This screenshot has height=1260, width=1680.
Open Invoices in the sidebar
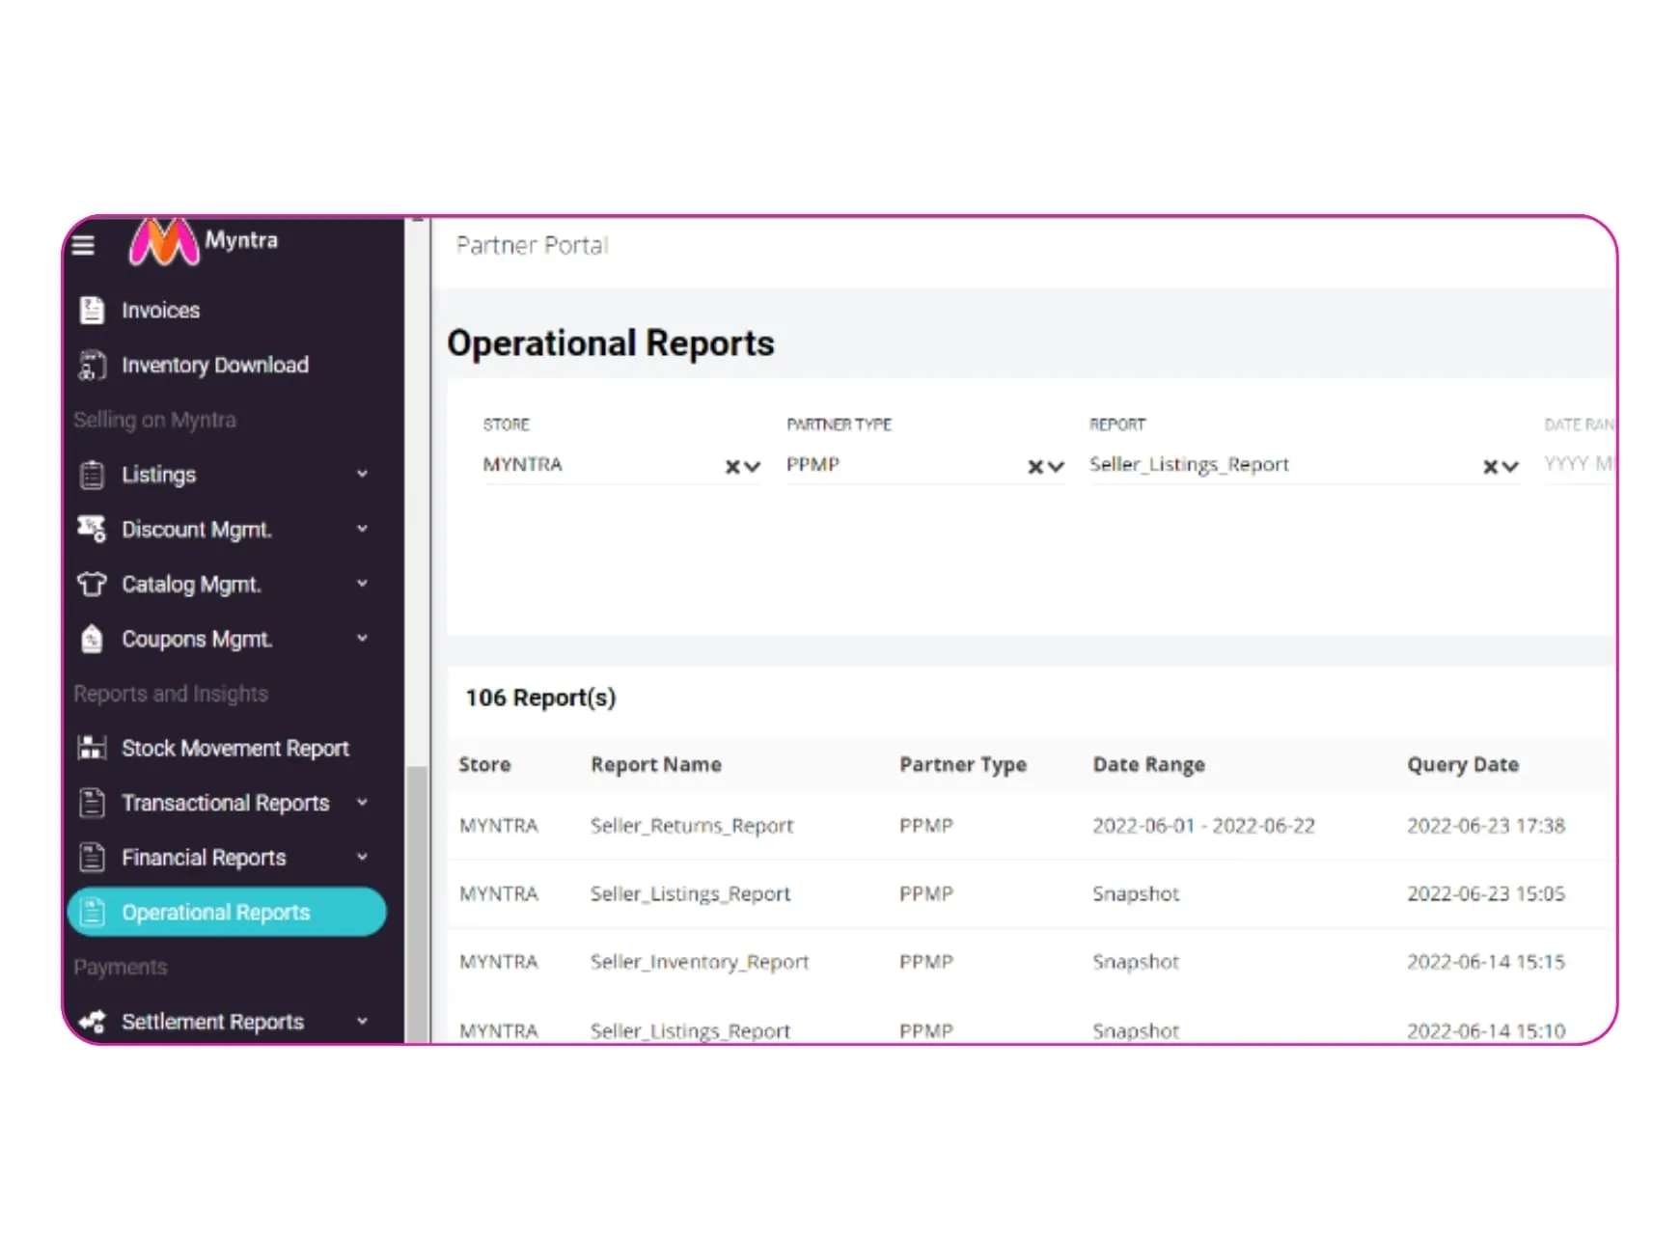(161, 311)
